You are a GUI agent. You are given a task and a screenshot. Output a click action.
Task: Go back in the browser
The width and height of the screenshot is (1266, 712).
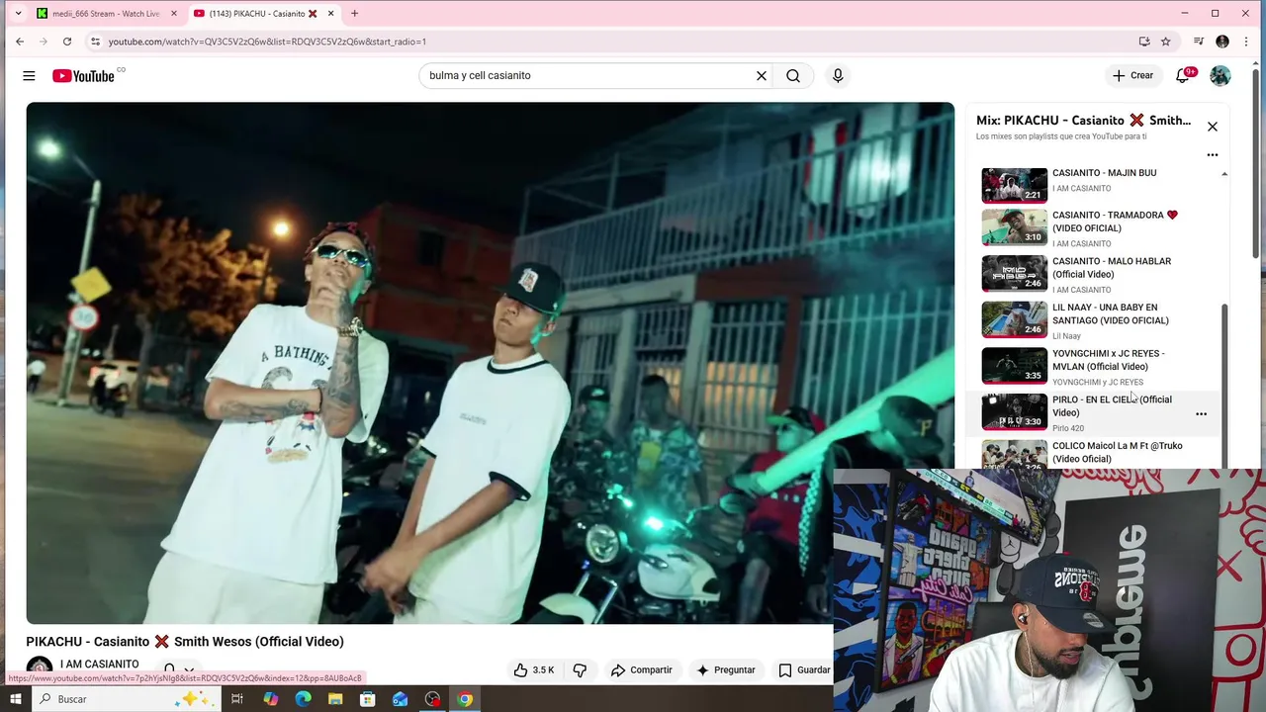[20, 42]
